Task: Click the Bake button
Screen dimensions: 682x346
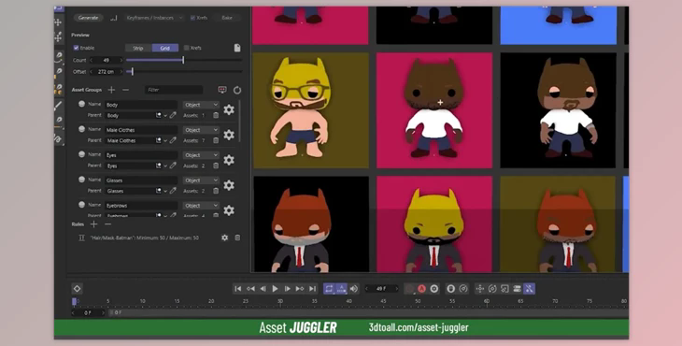Action: pos(227,18)
